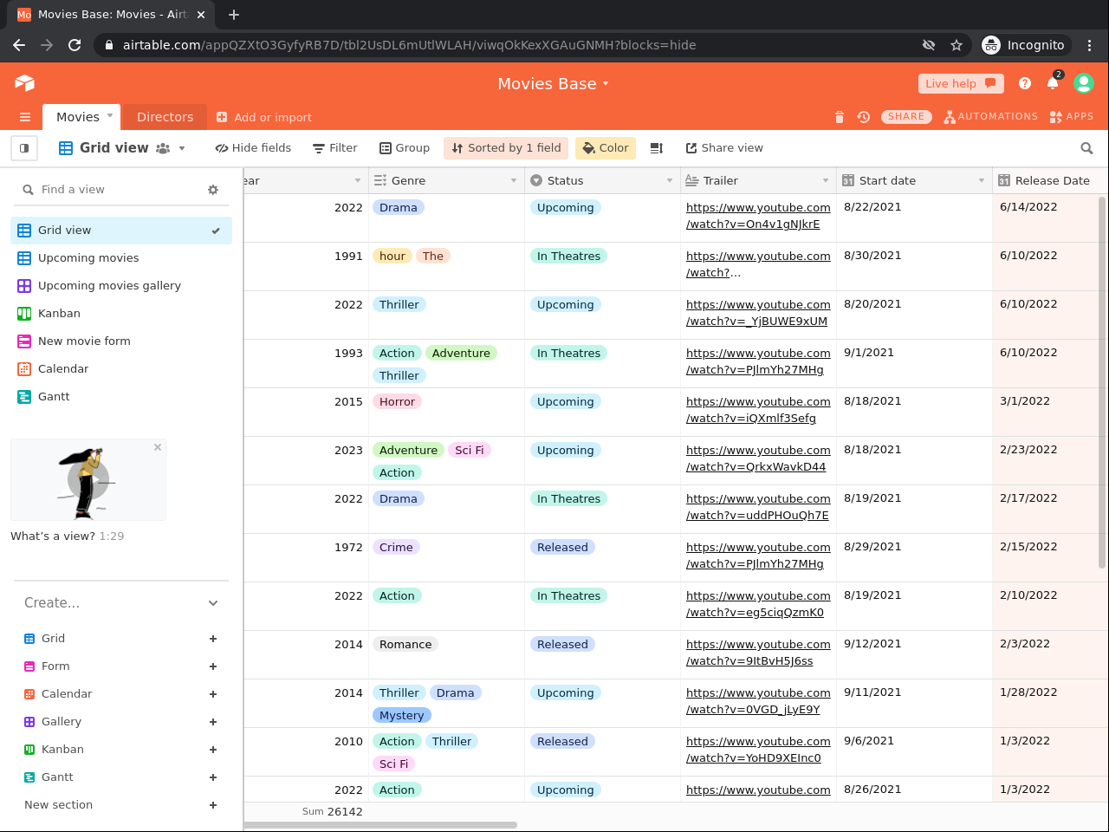Viewport: 1109px width, 832px height.
Task: Open the Movies table tab dropdown arrow
Action: click(110, 115)
